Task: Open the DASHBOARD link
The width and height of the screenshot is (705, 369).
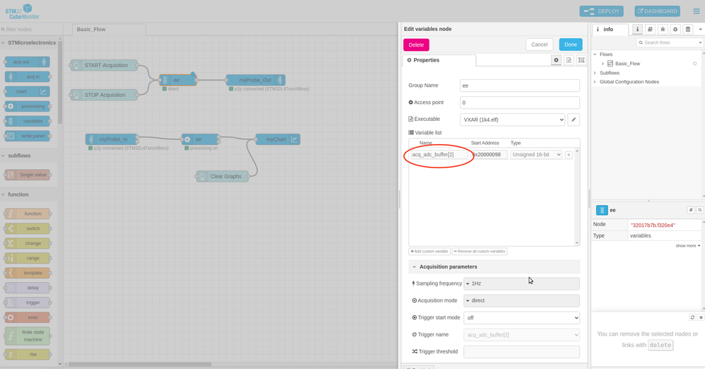Action: [658, 11]
